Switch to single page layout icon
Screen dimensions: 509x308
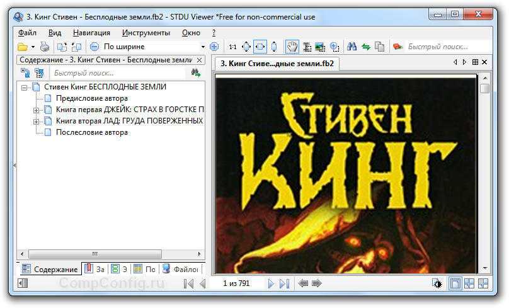tap(455, 283)
